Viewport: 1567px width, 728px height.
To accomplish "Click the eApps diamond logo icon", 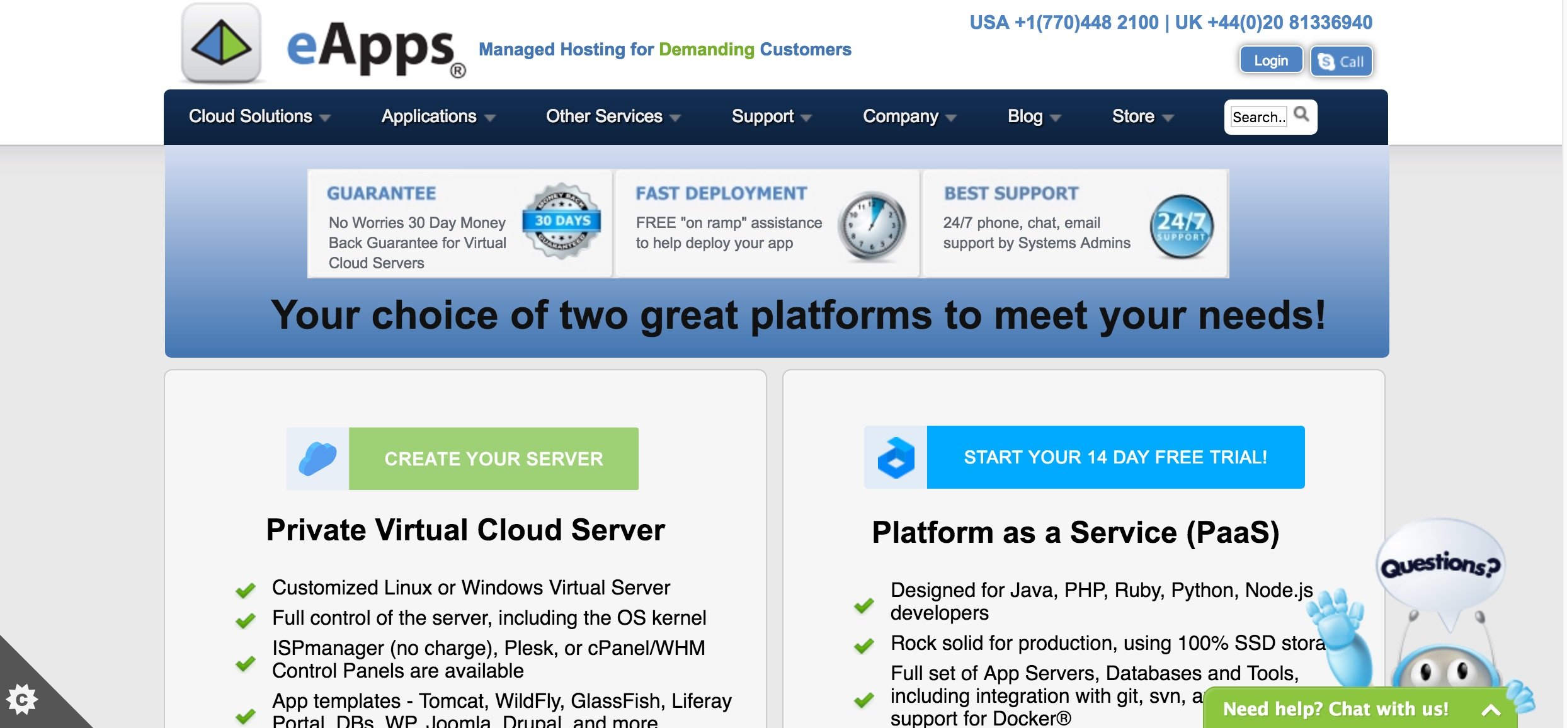I will click(x=221, y=43).
